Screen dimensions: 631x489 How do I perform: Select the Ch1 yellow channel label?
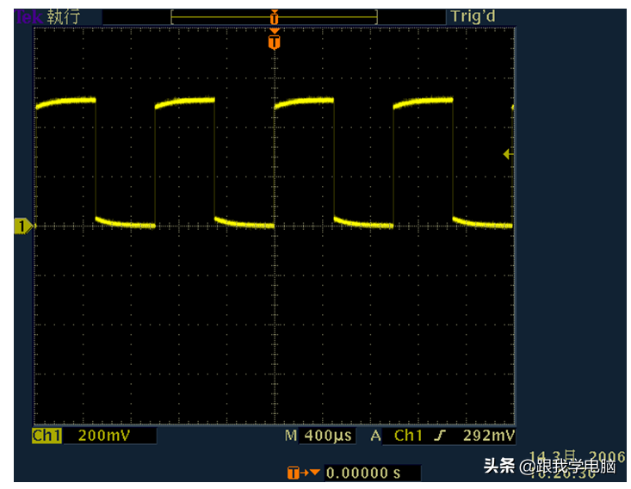tap(46, 436)
